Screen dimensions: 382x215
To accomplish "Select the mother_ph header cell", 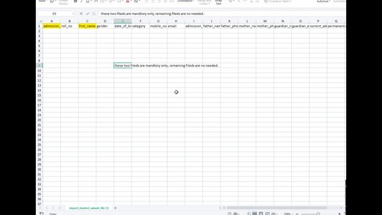I will tap(265, 26).
